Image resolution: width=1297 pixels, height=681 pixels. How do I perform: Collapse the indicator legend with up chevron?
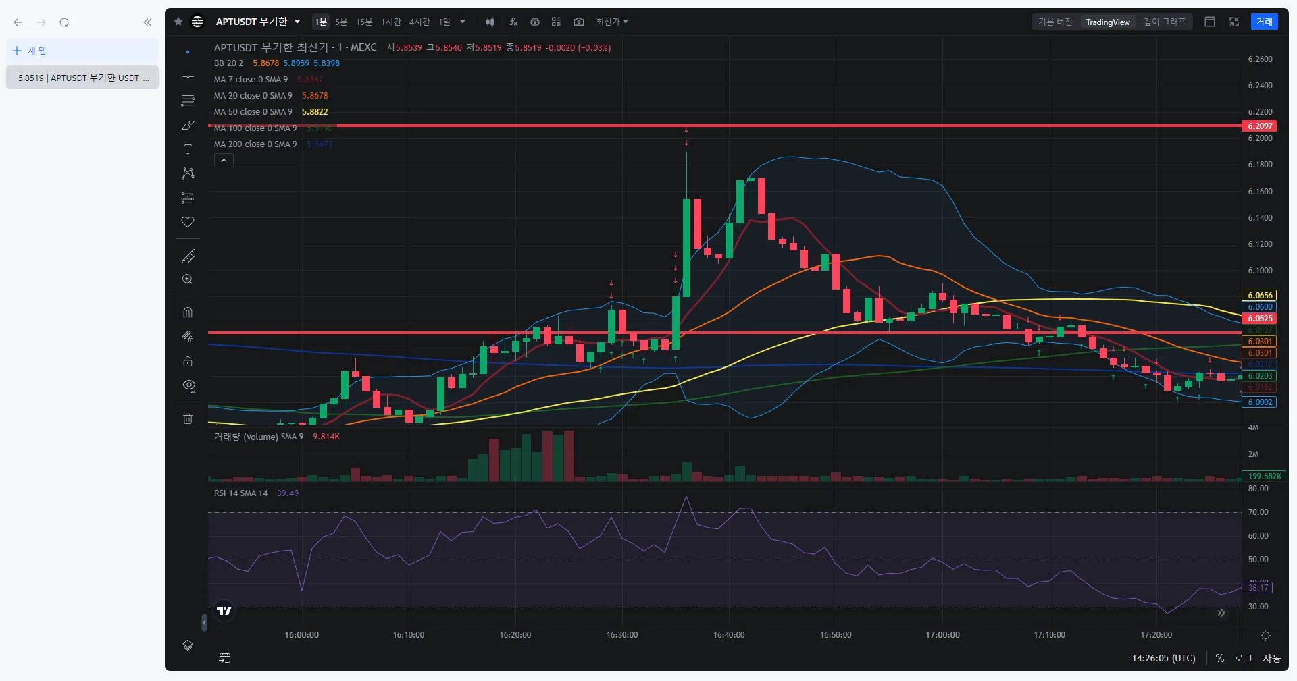(224, 160)
